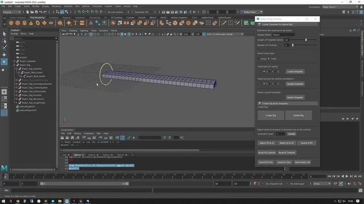Open the Rigging menu set dropdown
The width and height of the screenshot is (364, 204).
coord(11,12)
